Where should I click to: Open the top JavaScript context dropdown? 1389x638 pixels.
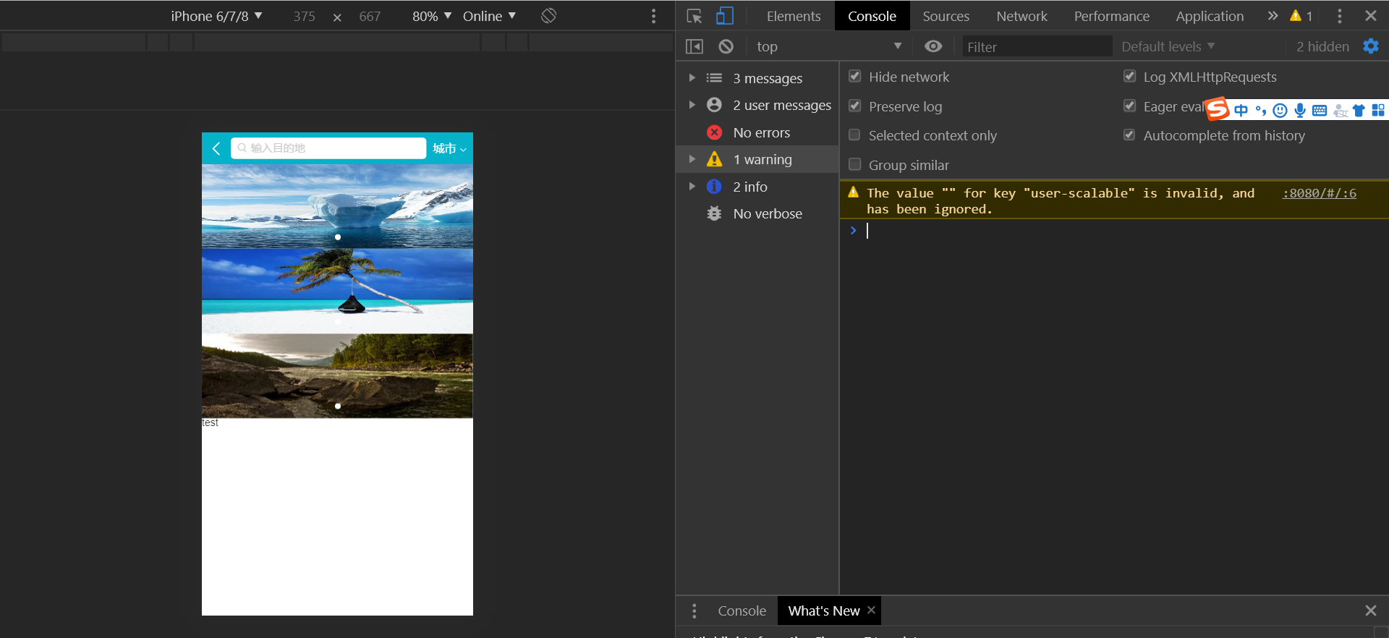(829, 46)
